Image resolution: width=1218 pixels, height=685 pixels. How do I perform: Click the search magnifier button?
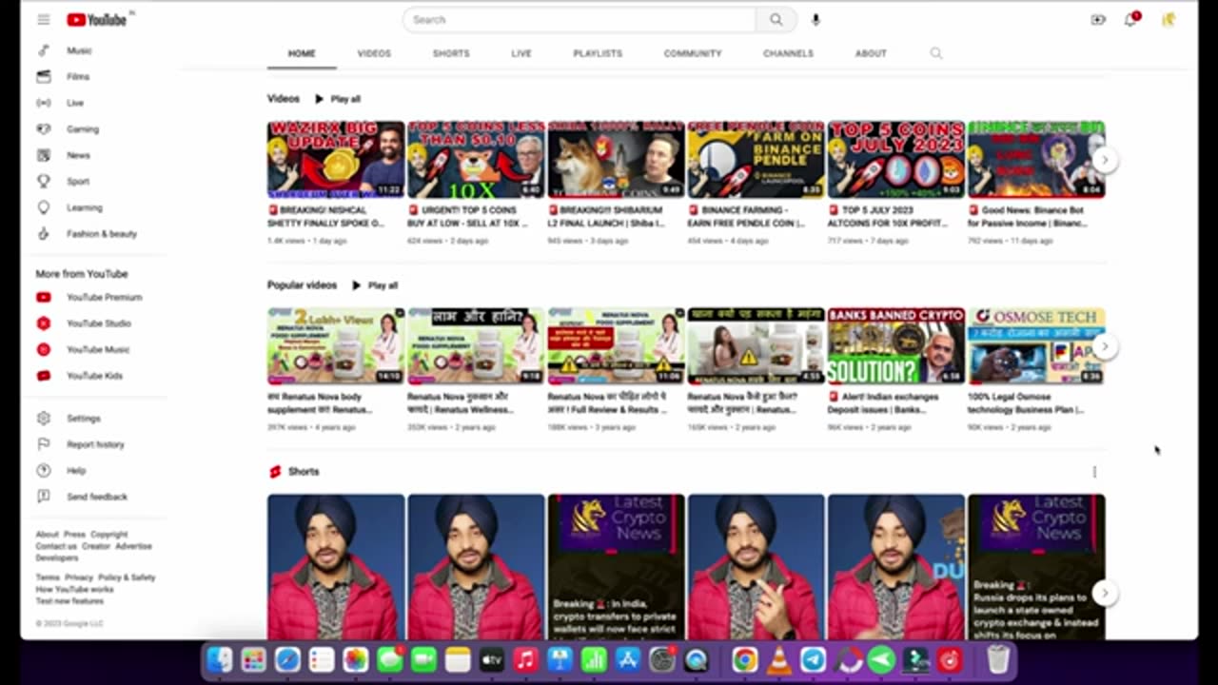(776, 20)
